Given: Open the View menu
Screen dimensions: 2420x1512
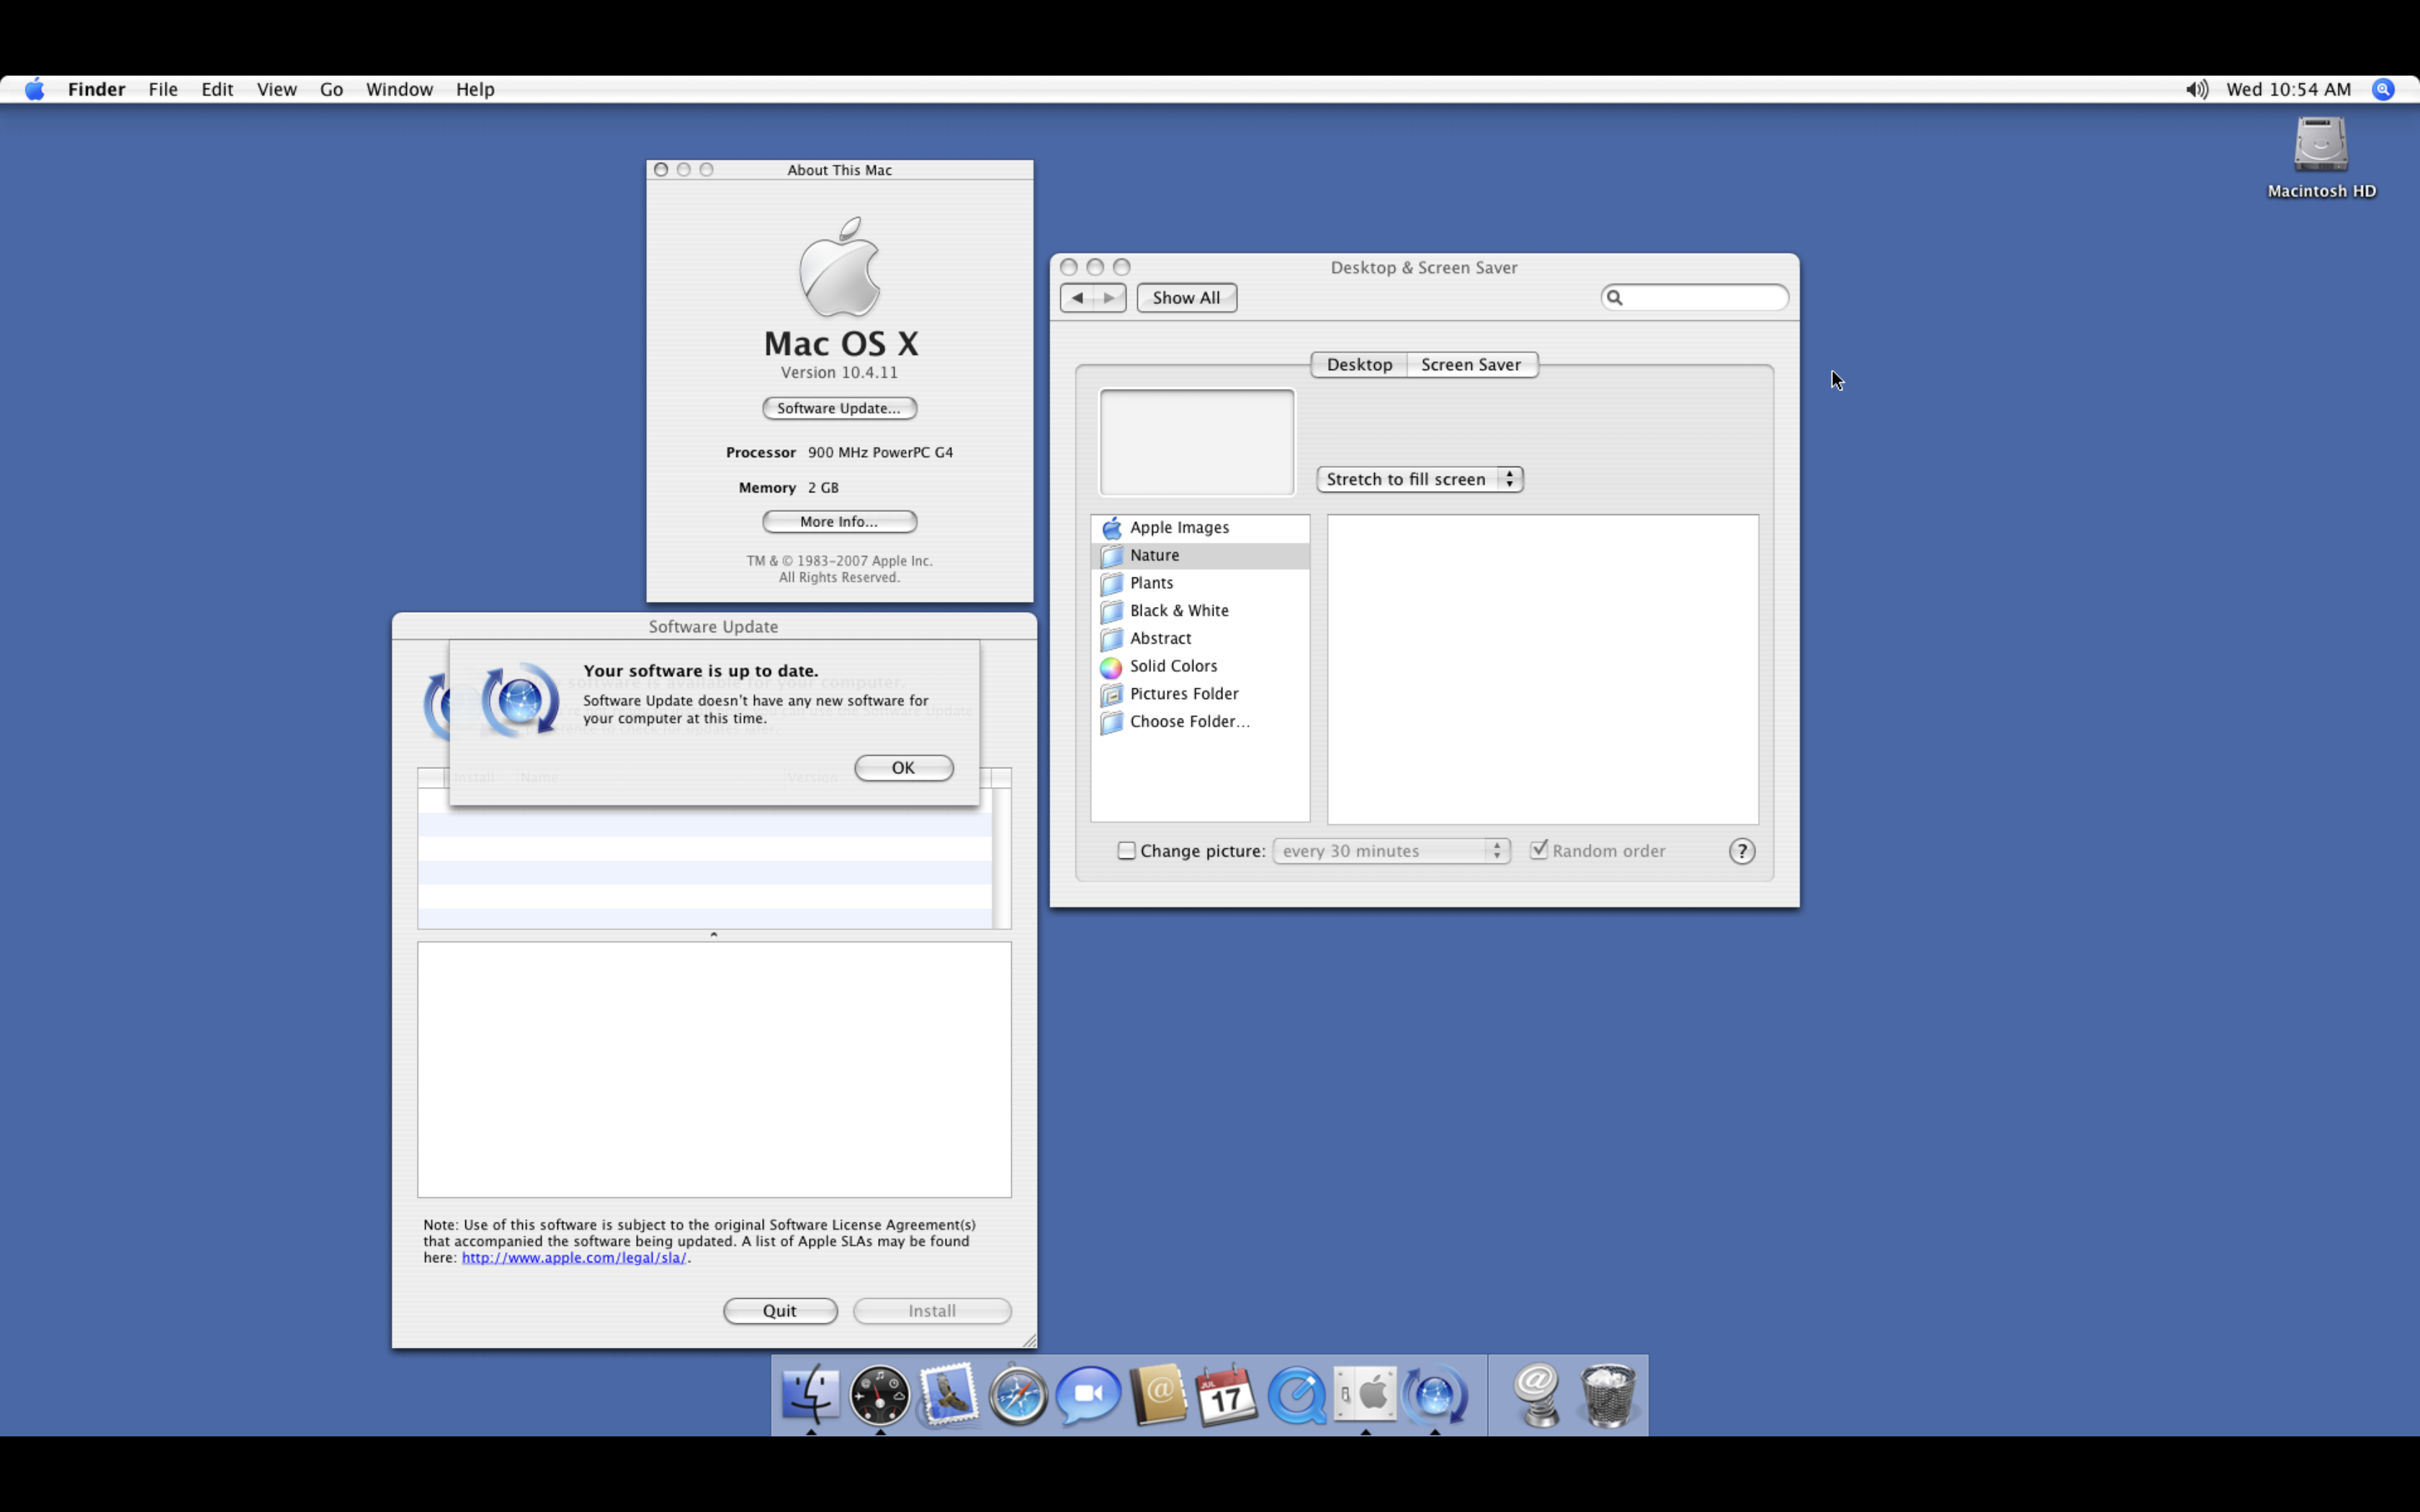Looking at the screenshot, I should [277, 89].
